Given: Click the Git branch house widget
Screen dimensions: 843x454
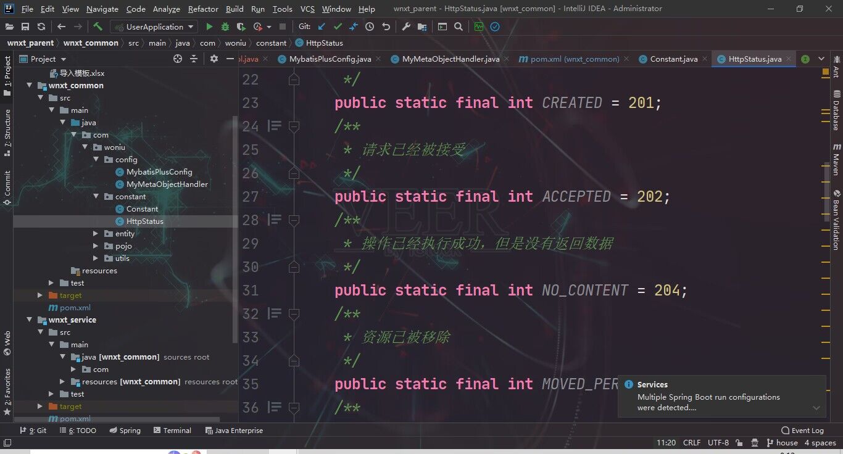Looking at the screenshot, I should coord(782,443).
